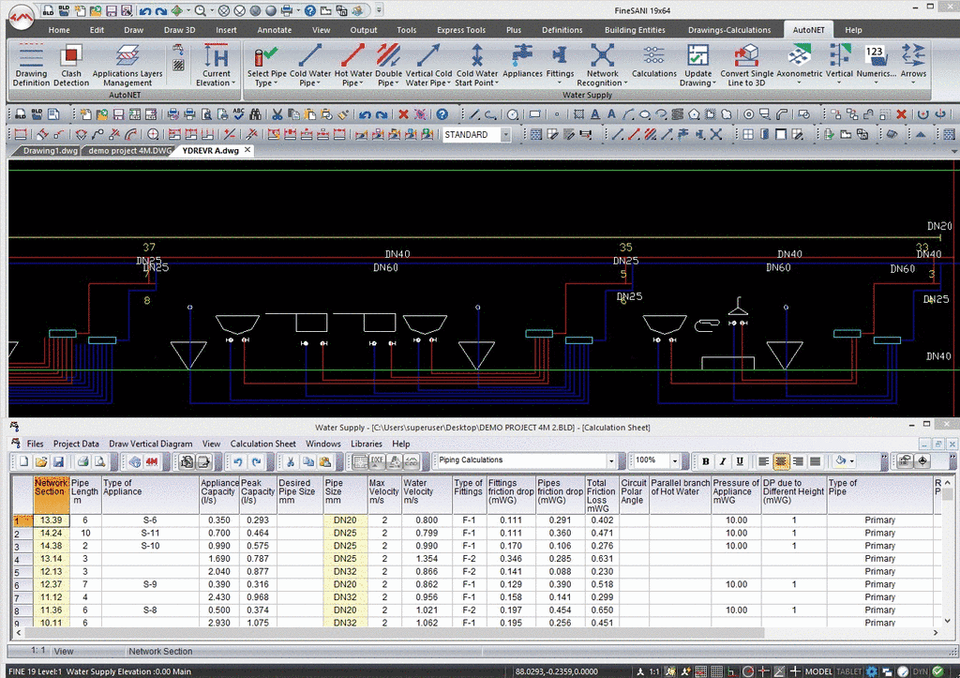Expand the quick access toolbar customize arrow
This screenshot has height=678, width=960.
[x=379, y=10]
